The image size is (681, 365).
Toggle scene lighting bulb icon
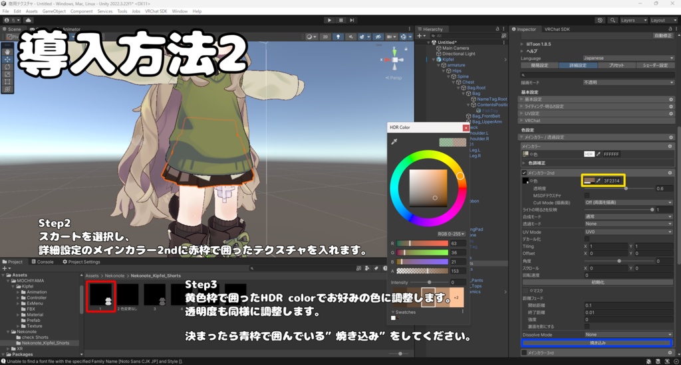tap(338, 37)
